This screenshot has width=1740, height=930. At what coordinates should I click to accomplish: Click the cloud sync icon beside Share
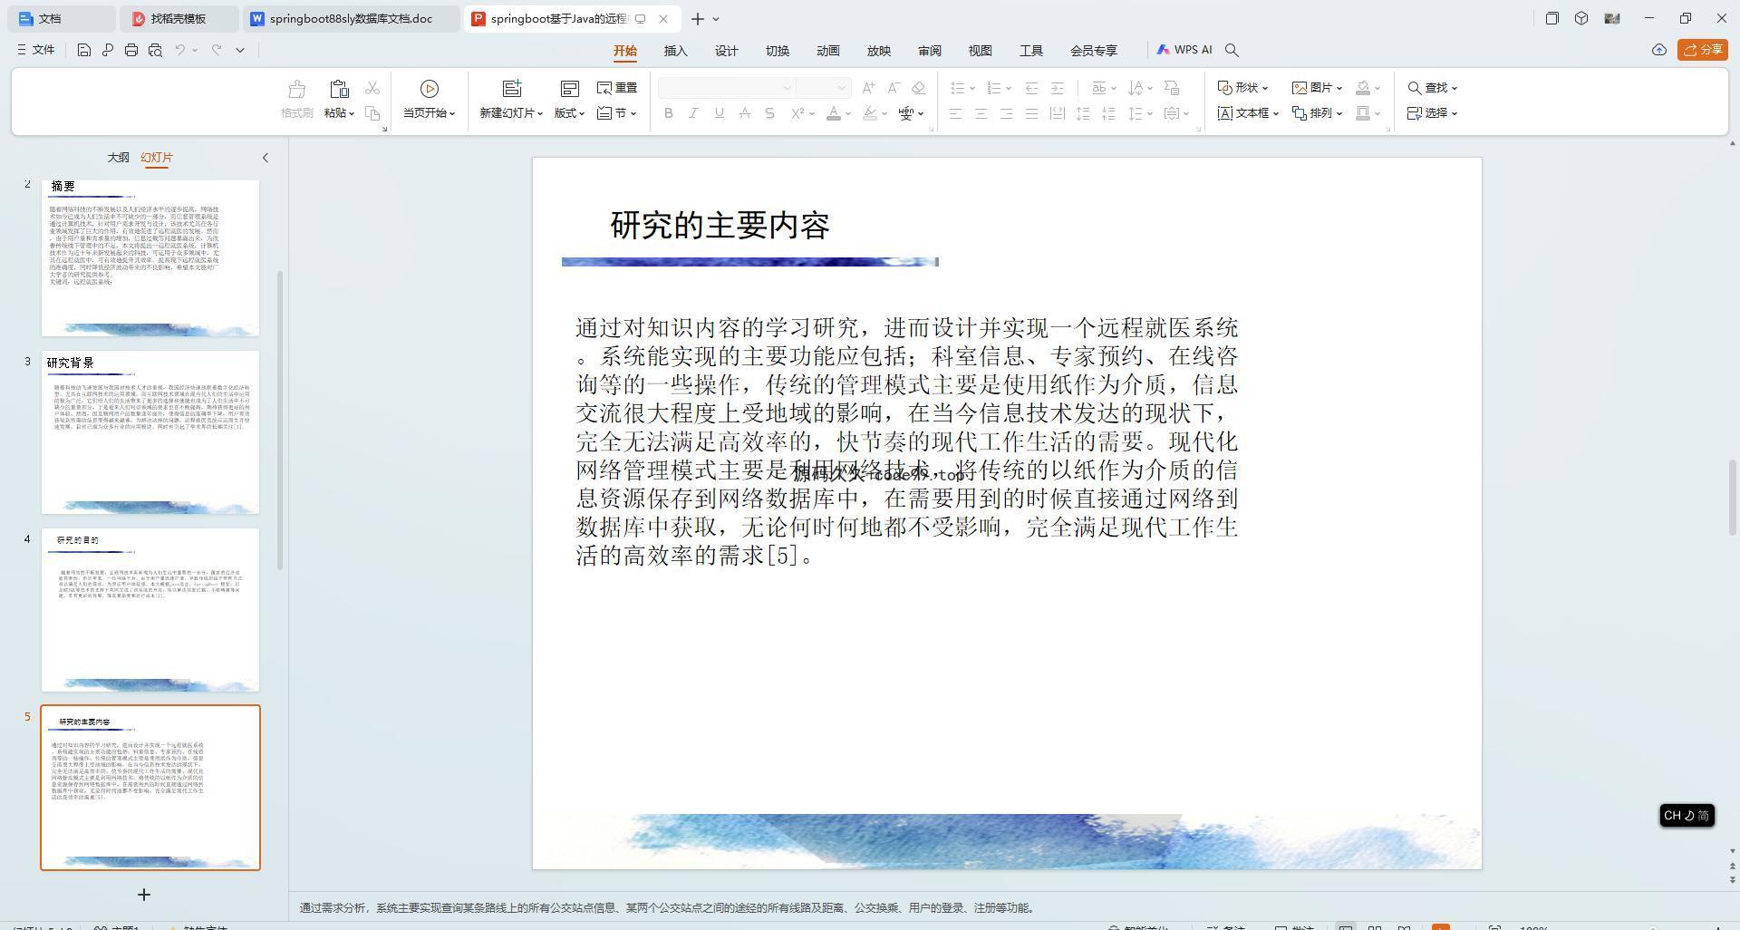[1659, 50]
